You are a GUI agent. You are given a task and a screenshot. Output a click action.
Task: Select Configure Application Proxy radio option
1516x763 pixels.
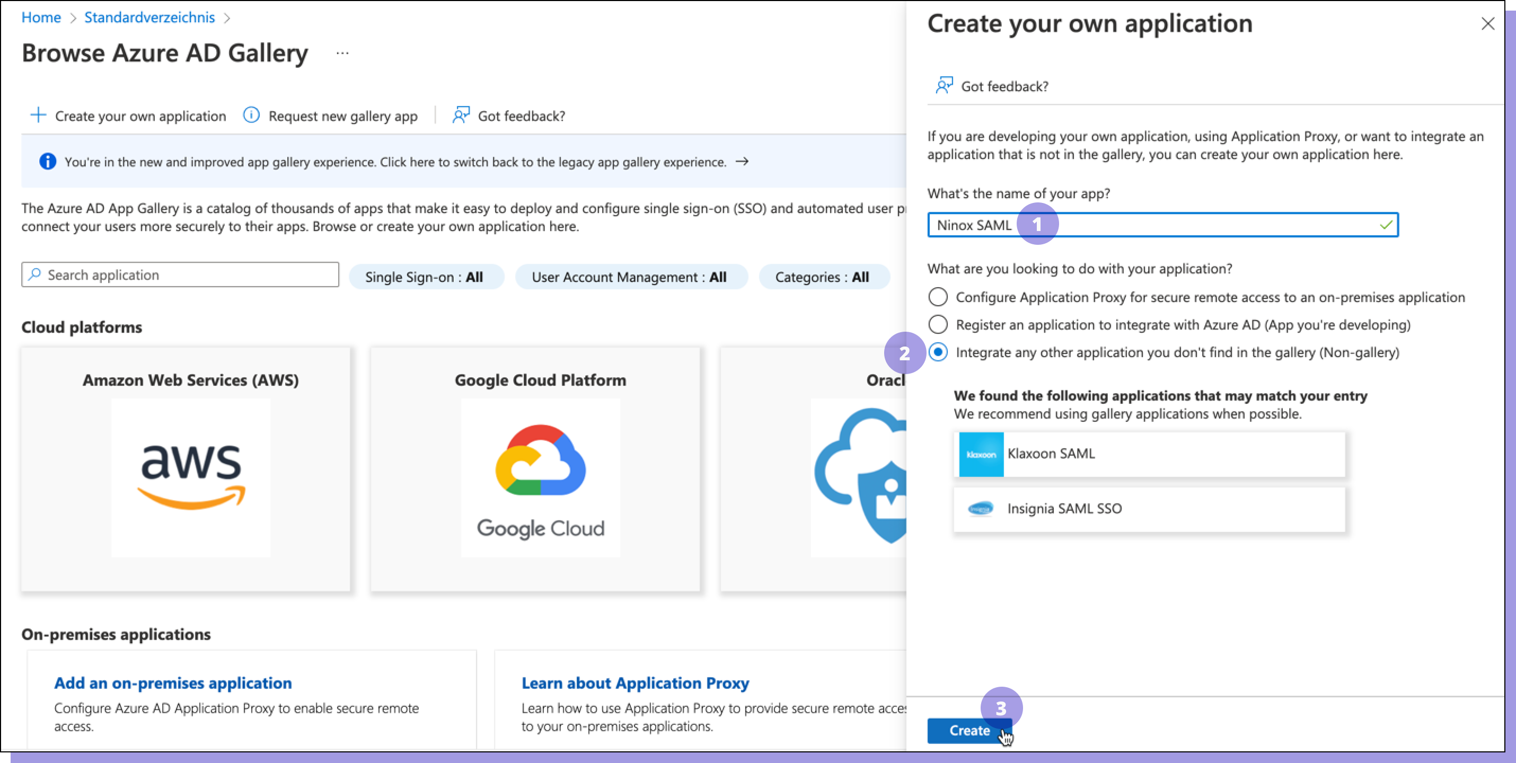point(938,297)
